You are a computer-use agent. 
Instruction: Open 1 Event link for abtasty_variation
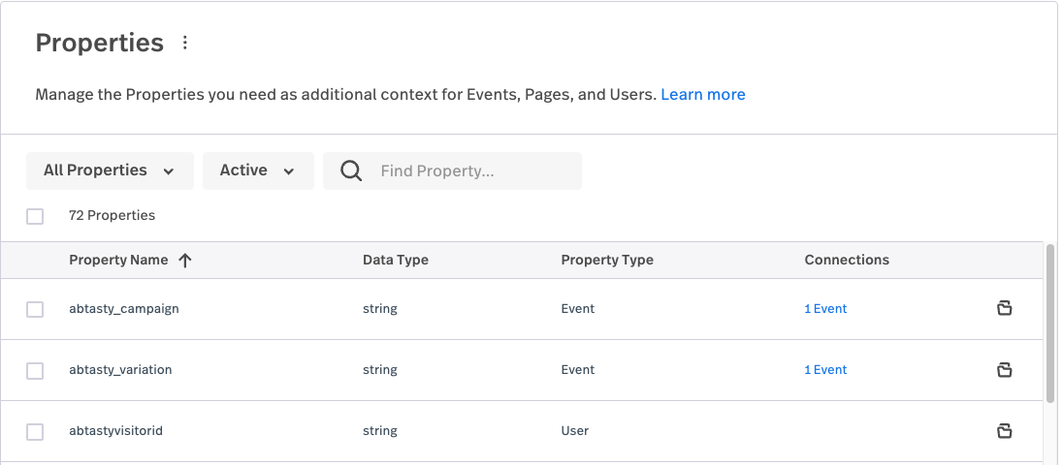coord(825,369)
